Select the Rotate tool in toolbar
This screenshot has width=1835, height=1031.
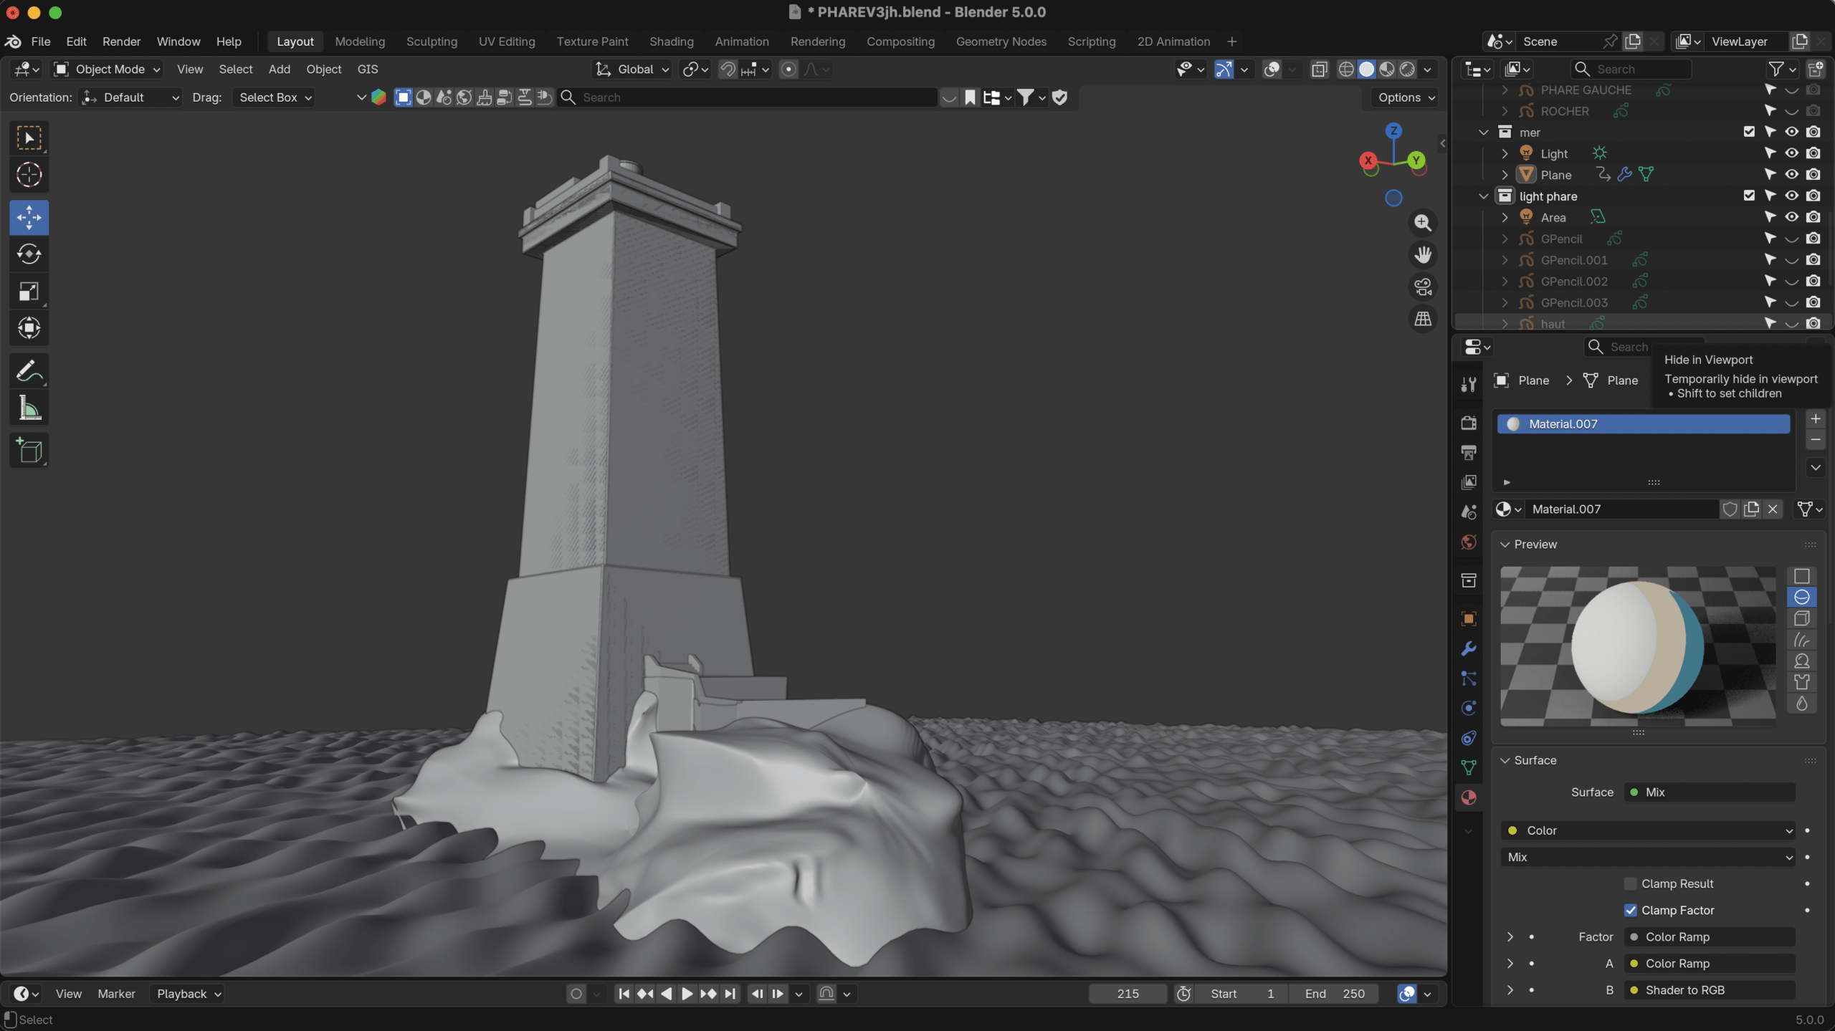(x=29, y=254)
